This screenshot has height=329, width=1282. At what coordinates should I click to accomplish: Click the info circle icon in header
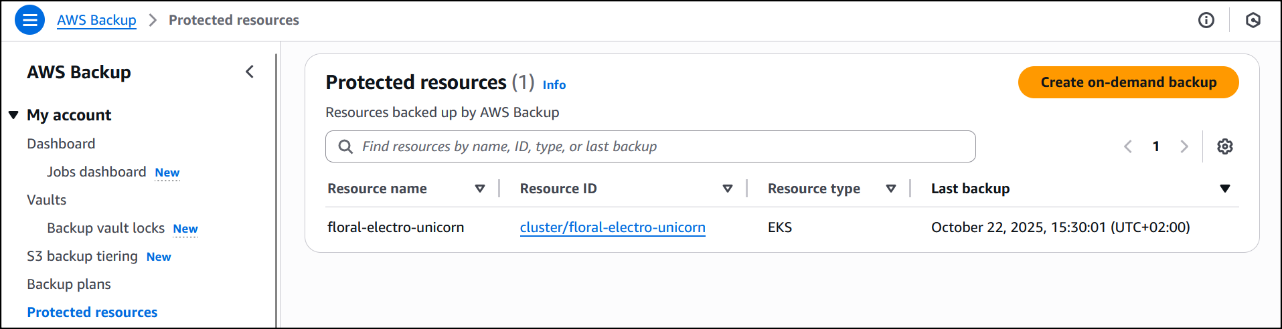(x=1206, y=20)
